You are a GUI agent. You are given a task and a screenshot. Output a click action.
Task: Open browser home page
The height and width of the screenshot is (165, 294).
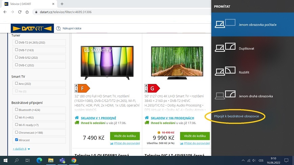point(27,12)
